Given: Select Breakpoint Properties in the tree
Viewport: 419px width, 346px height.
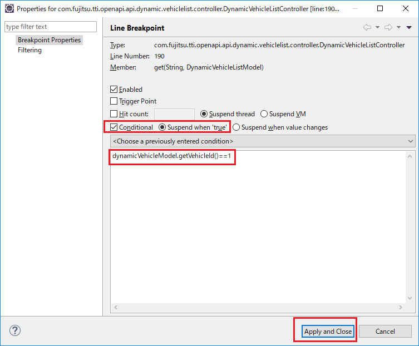Looking at the screenshot, I should coord(49,40).
